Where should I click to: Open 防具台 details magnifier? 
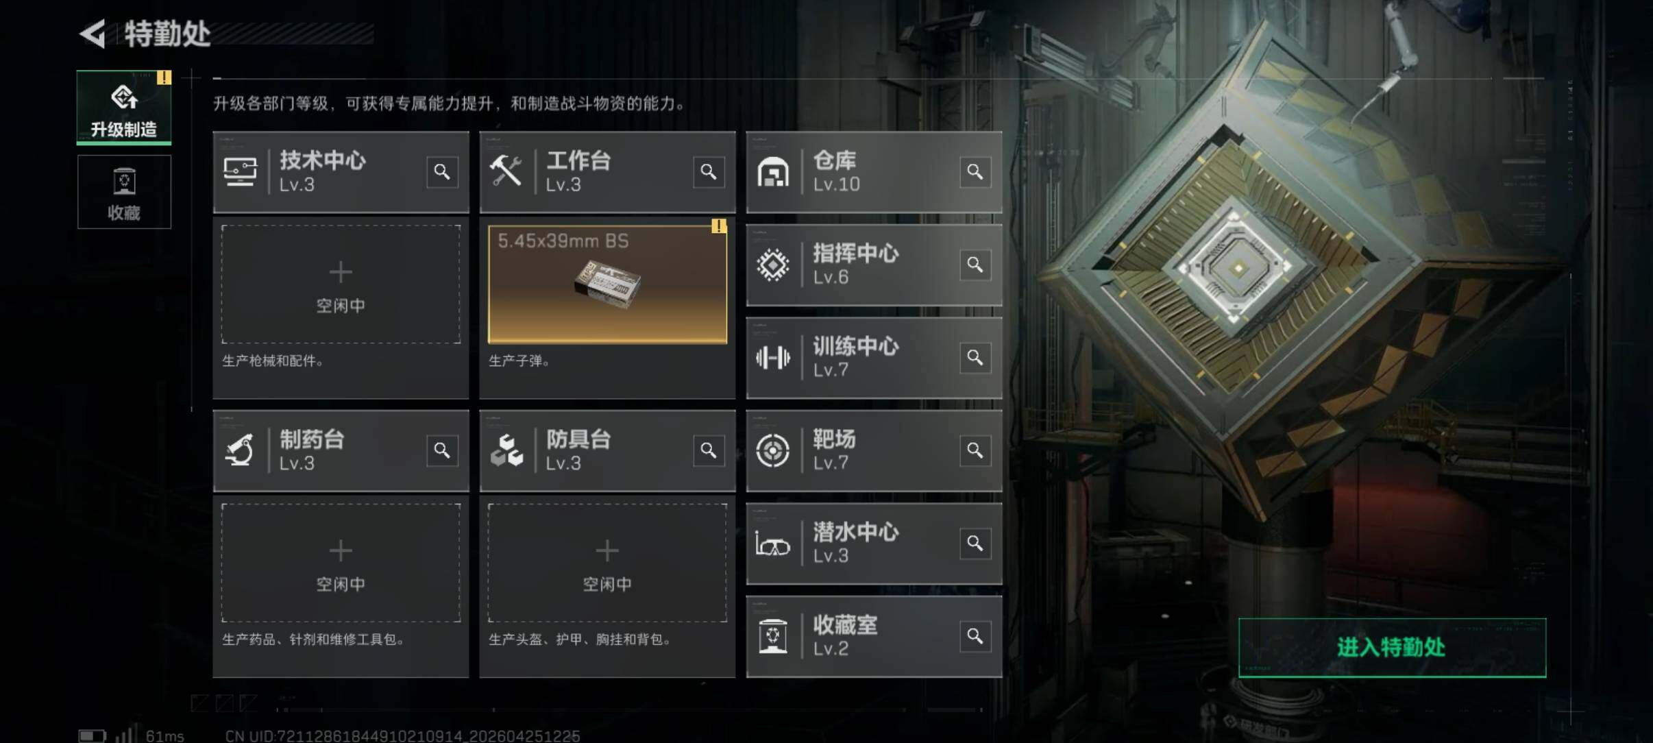[709, 450]
